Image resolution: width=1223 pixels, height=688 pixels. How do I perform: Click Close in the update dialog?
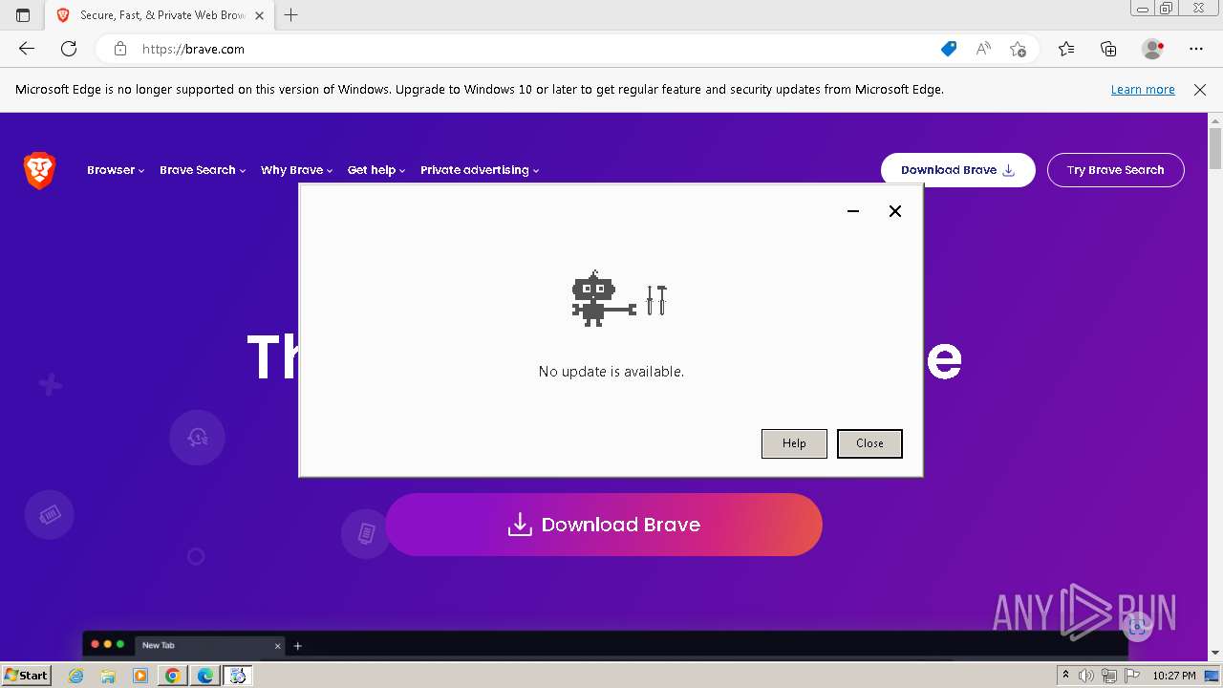(x=869, y=443)
